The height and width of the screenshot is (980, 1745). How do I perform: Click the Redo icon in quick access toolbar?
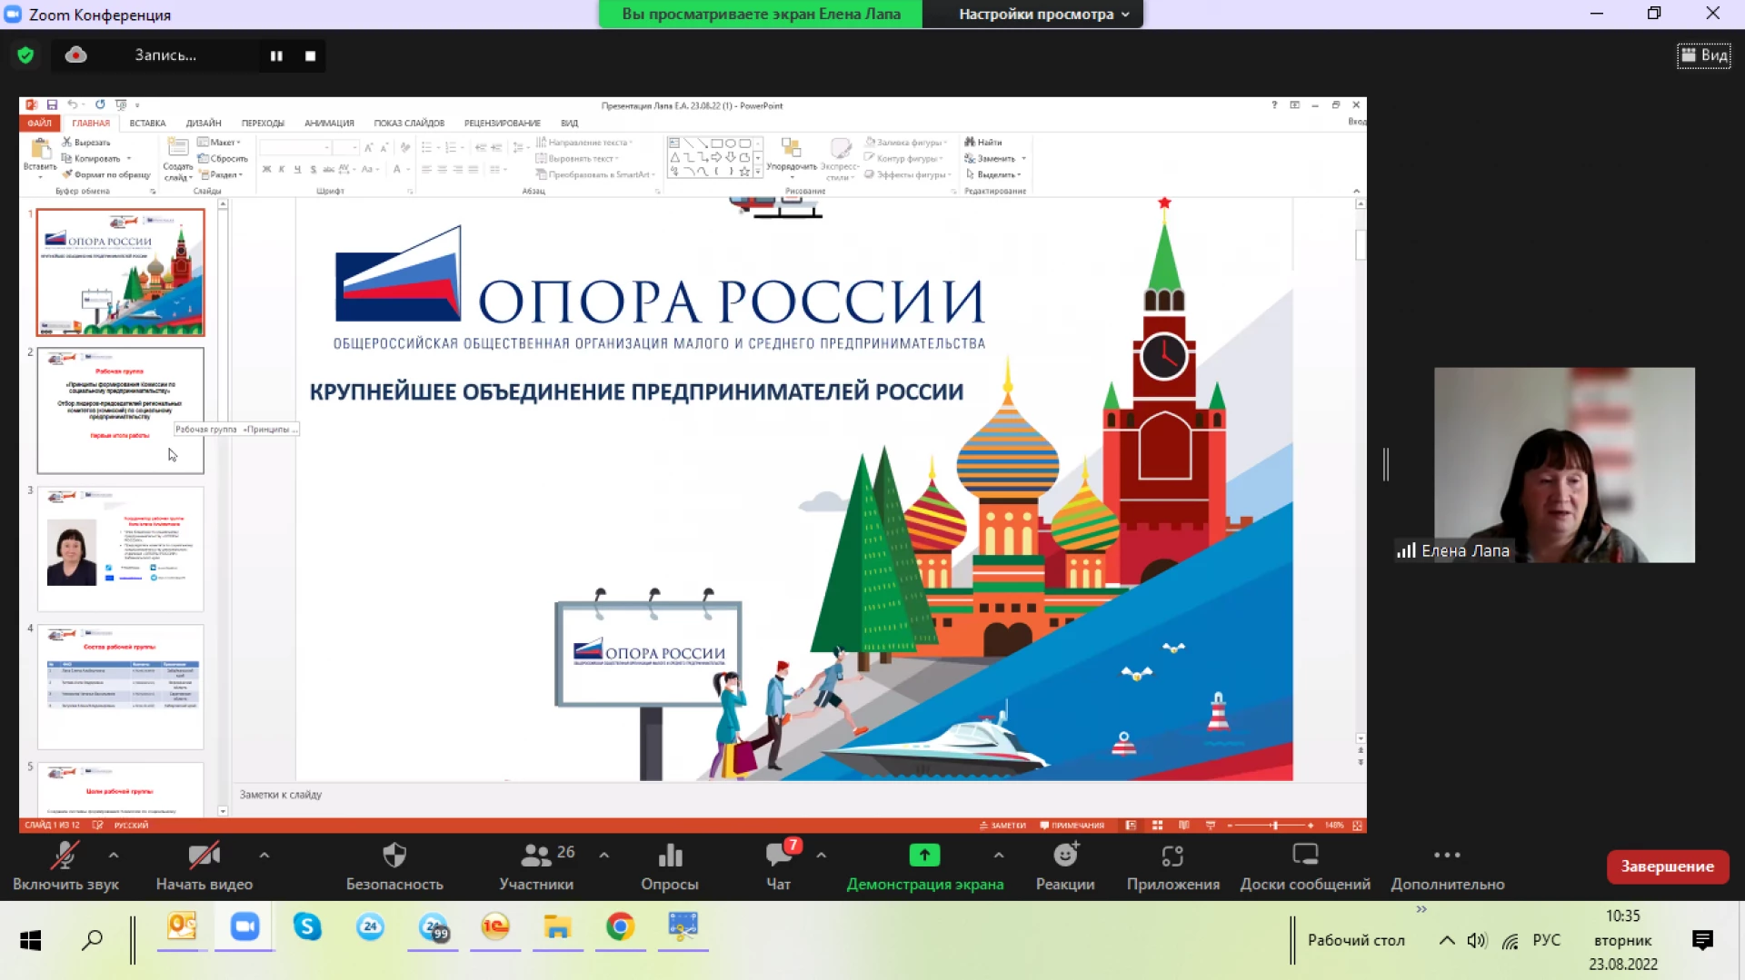pyautogui.click(x=100, y=105)
